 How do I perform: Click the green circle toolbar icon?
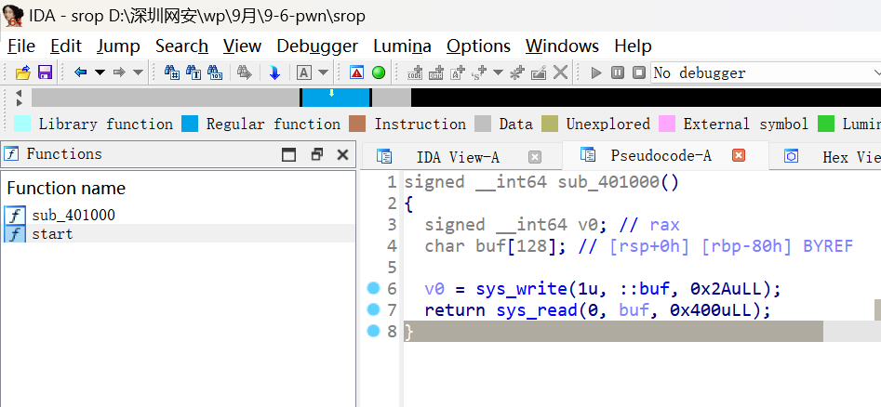[379, 72]
